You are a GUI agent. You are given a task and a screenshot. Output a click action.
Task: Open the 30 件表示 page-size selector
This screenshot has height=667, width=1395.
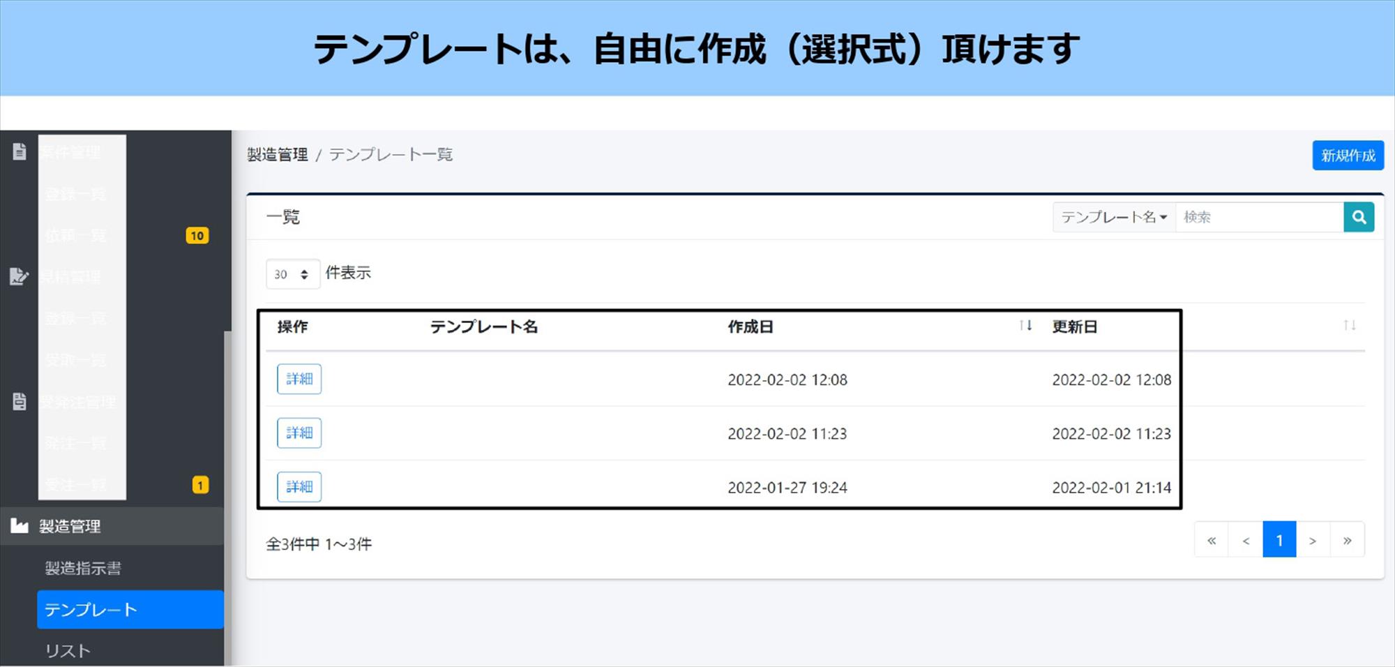pos(292,273)
